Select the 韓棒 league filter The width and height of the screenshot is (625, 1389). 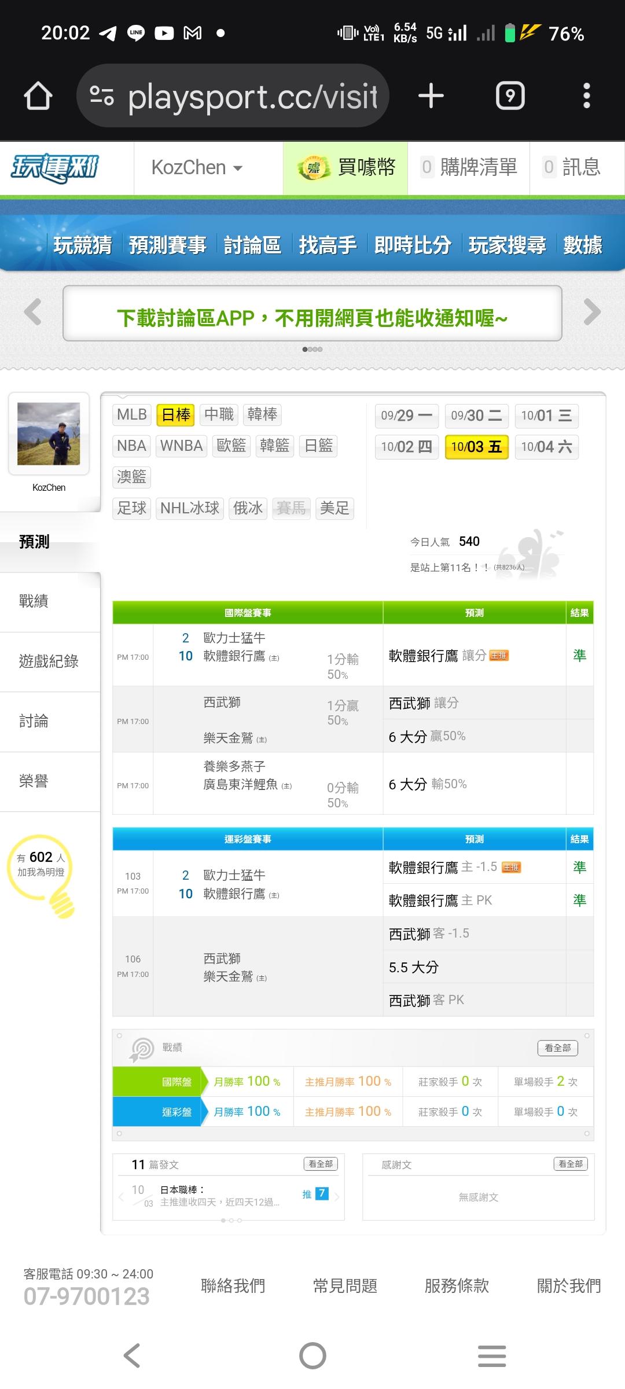coord(262,414)
